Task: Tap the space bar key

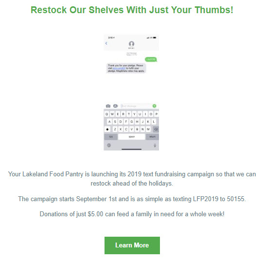Action: click(x=131, y=137)
